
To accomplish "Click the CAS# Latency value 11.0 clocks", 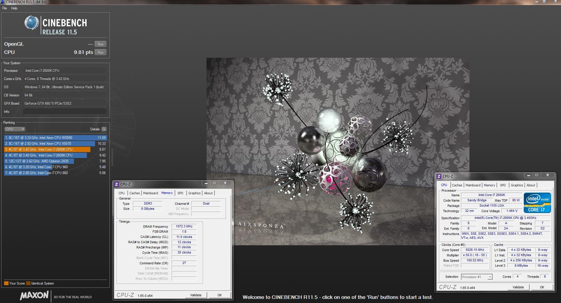I will tap(184, 237).
